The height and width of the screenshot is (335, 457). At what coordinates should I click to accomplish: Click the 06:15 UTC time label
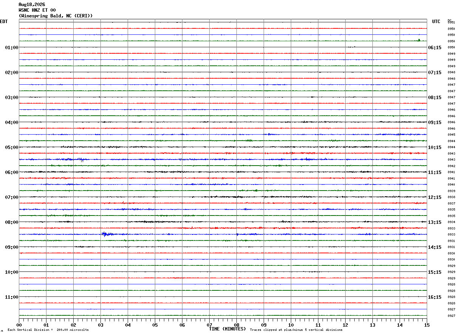[x=434, y=48]
